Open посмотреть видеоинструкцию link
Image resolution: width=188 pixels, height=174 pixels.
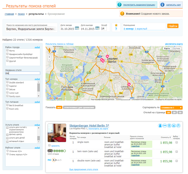pos(139,5)
